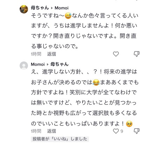The width and height of the screenshot is (145, 144).
Task: Tap the thumbs-down icon on Momoi's reply
Action: point(137,131)
